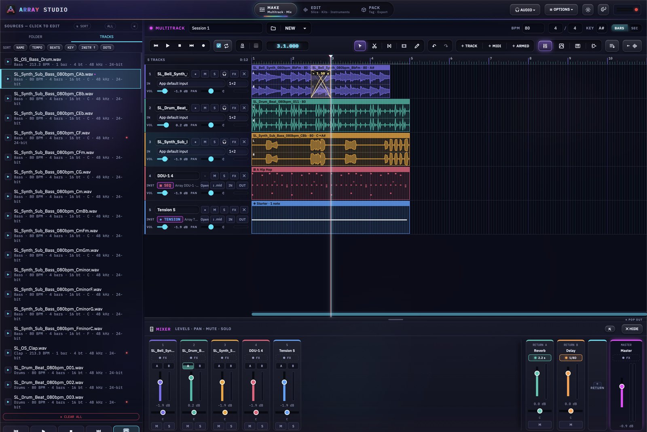Image resolution: width=647 pixels, height=432 pixels.
Task: Click the theme brightness sun icon
Action: click(588, 10)
